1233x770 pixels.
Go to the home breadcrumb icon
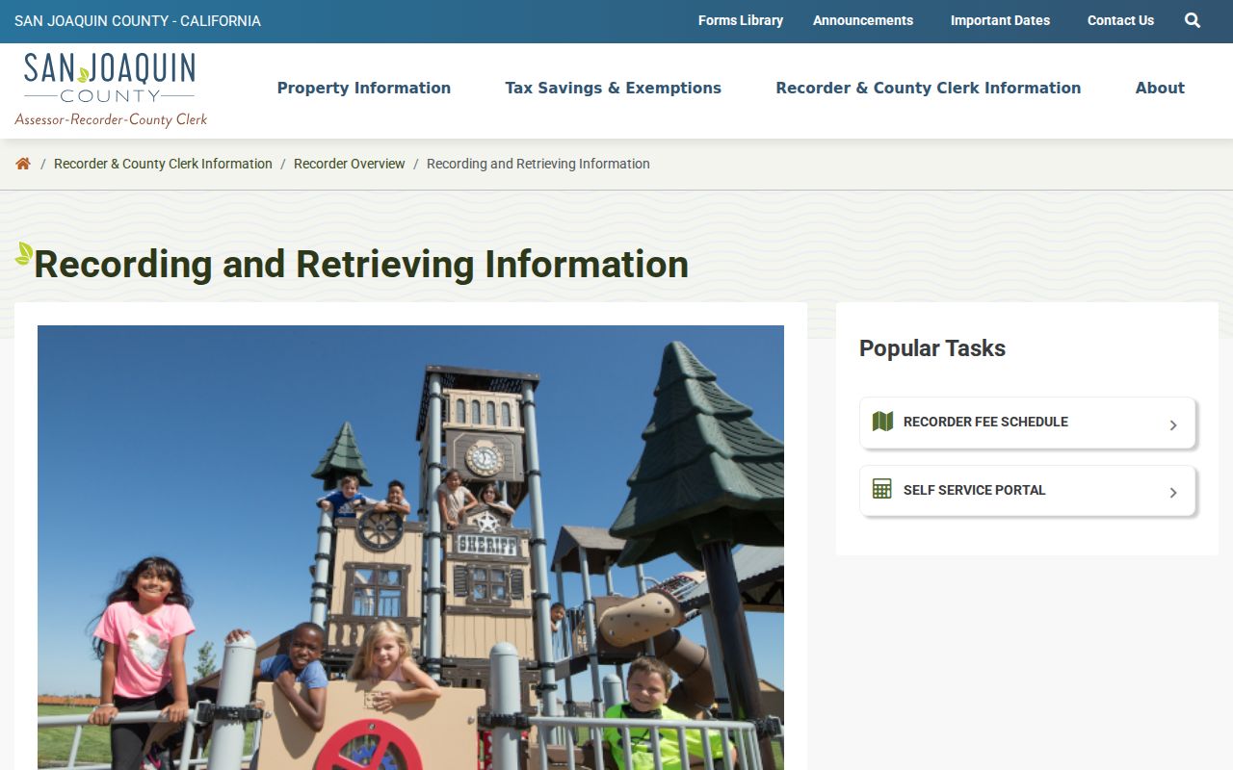click(x=23, y=164)
